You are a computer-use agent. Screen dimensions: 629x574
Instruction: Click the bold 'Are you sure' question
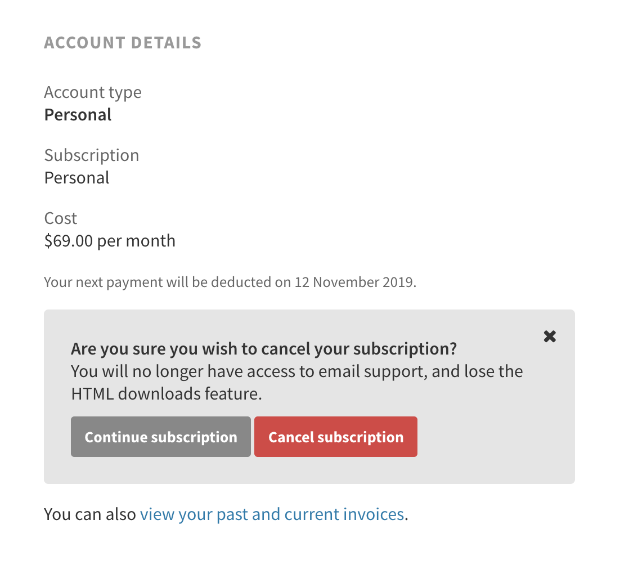click(x=264, y=349)
